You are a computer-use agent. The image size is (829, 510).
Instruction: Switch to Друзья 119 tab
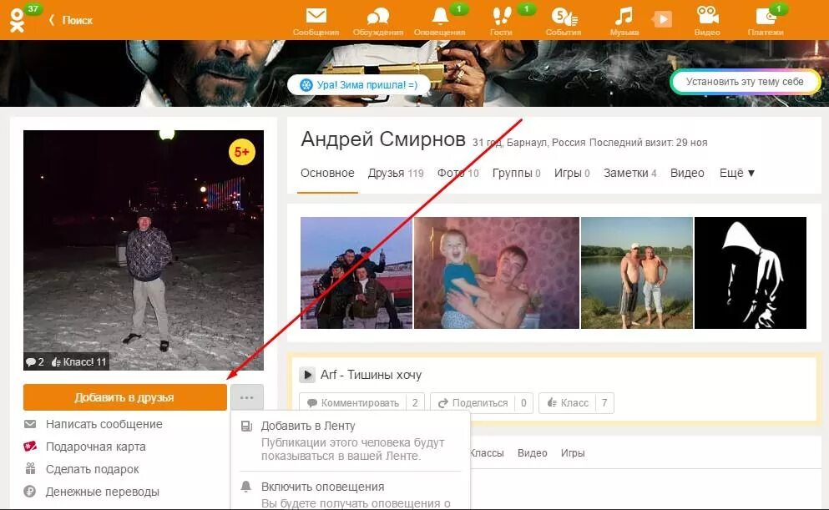(396, 173)
